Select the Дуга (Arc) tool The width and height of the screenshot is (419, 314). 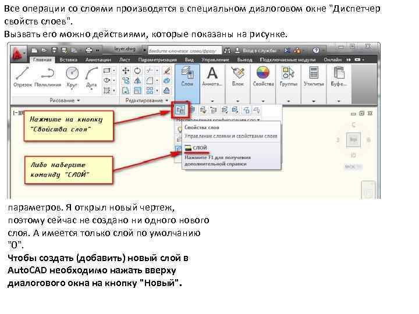(x=91, y=77)
